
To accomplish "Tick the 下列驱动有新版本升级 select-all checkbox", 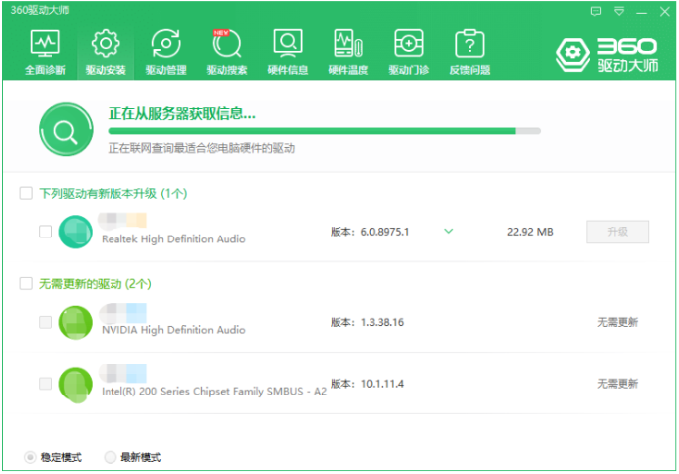I will (x=26, y=193).
